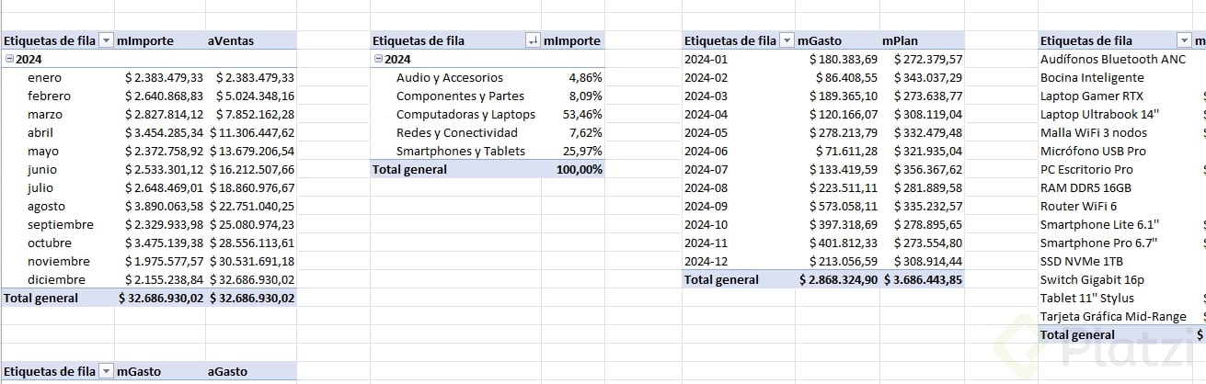This screenshot has width=1206, height=384.
Task: Select the Computadoras y Laptops row label
Action: pos(465,114)
